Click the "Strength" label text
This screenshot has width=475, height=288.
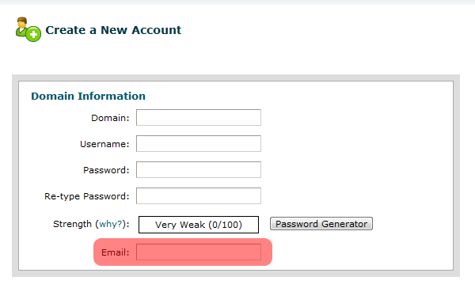[x=72, y=224]
